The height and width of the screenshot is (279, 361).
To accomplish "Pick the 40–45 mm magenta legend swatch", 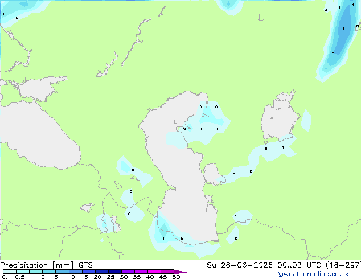I will tap(154, 272).
